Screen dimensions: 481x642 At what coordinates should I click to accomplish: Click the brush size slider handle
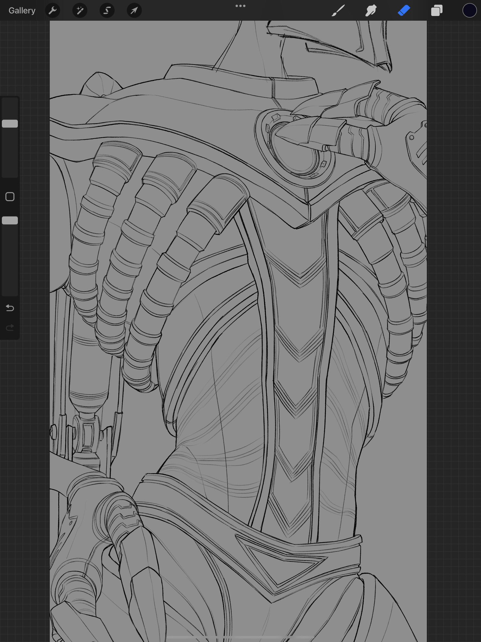(10, 124)
